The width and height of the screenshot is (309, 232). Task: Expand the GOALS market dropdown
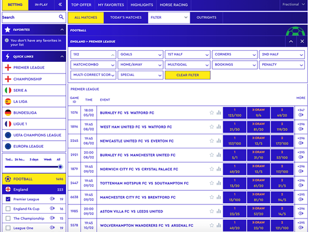[x=140, y=54]
